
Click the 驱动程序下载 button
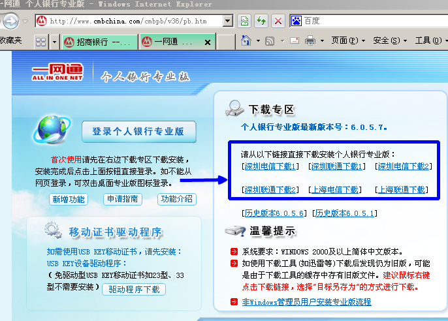[x=134, y=289]
